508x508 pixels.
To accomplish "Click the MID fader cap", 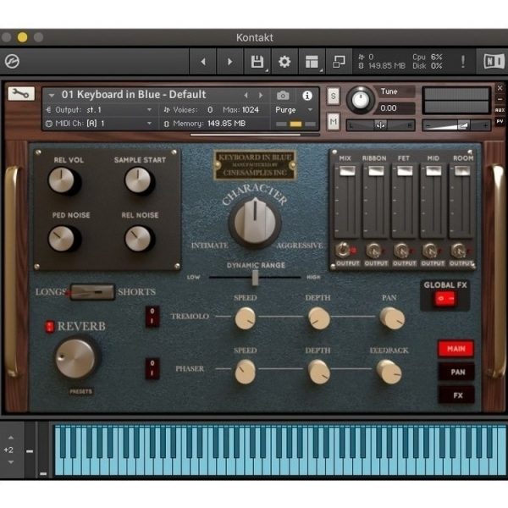I will (433, 171).
